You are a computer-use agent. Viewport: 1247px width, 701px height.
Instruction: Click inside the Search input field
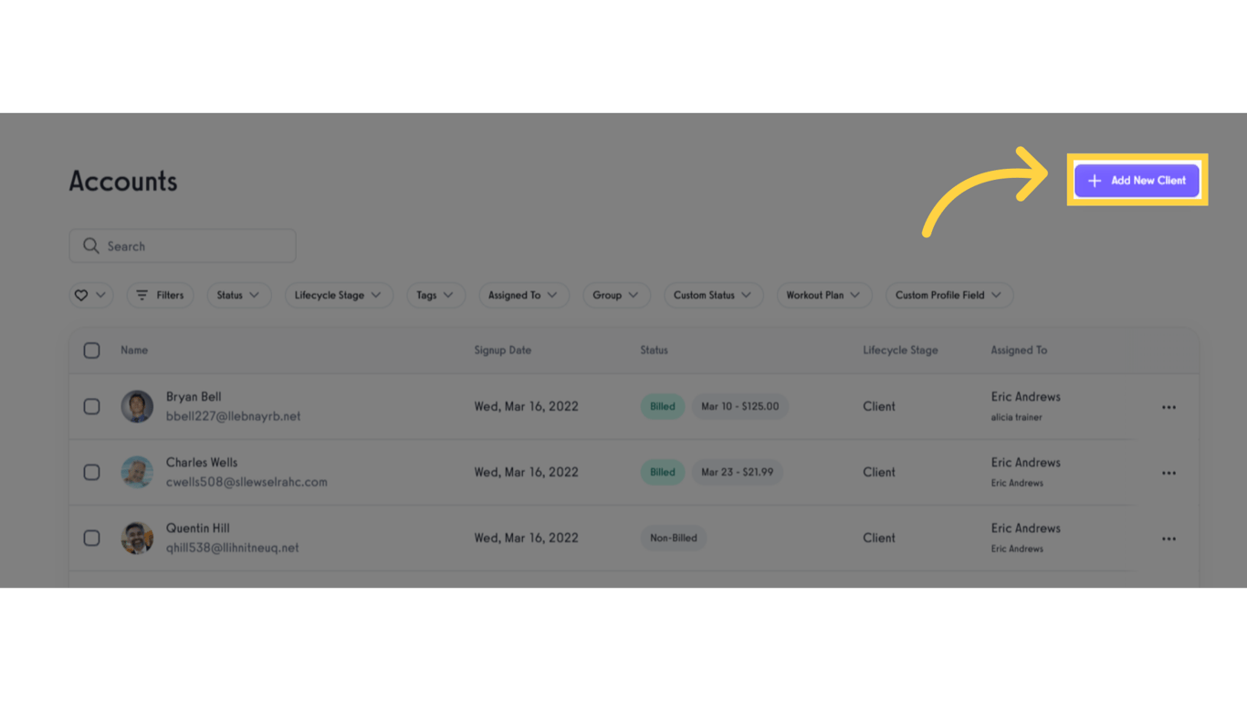[183, 246]
